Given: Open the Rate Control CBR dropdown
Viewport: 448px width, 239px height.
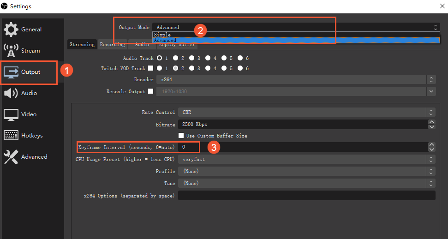Looking at the screenshot, I should point(307,112).
